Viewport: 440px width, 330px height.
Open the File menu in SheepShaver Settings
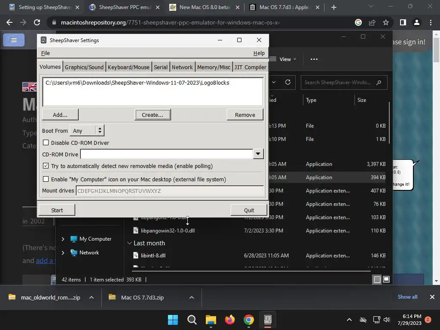(x=45, y=53)
